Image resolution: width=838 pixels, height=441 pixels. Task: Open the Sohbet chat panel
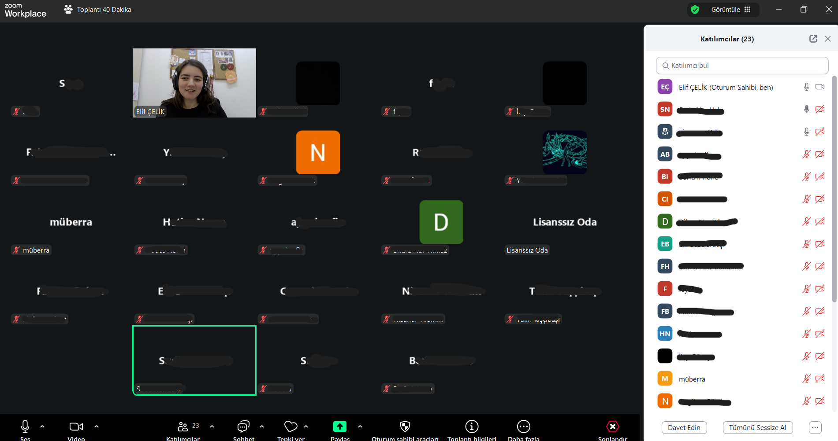pos(243,426)
